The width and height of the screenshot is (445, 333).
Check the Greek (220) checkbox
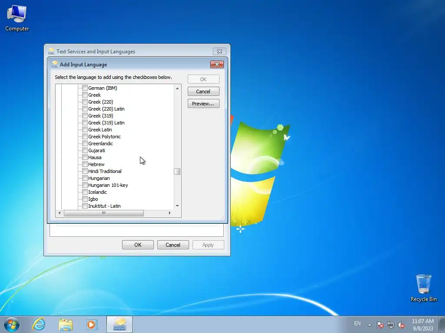(x=85, y=101)
